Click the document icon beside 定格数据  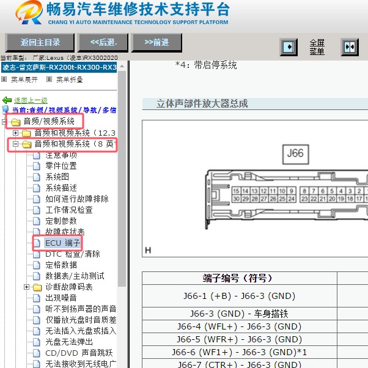coord(37,265)
